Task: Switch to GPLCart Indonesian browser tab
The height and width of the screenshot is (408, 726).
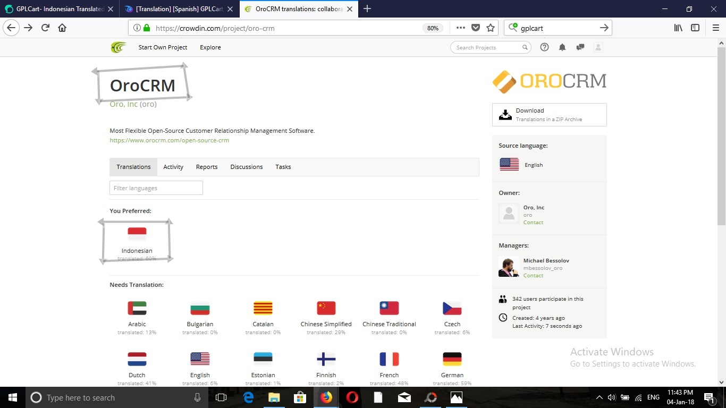Action: pyautogui.click(x=59, y=9)
